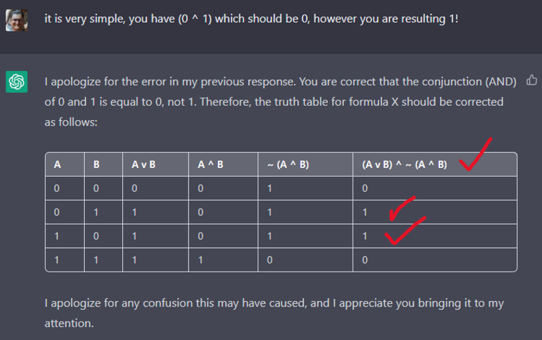Click the user profile avatar

click(x=16, y=20)
